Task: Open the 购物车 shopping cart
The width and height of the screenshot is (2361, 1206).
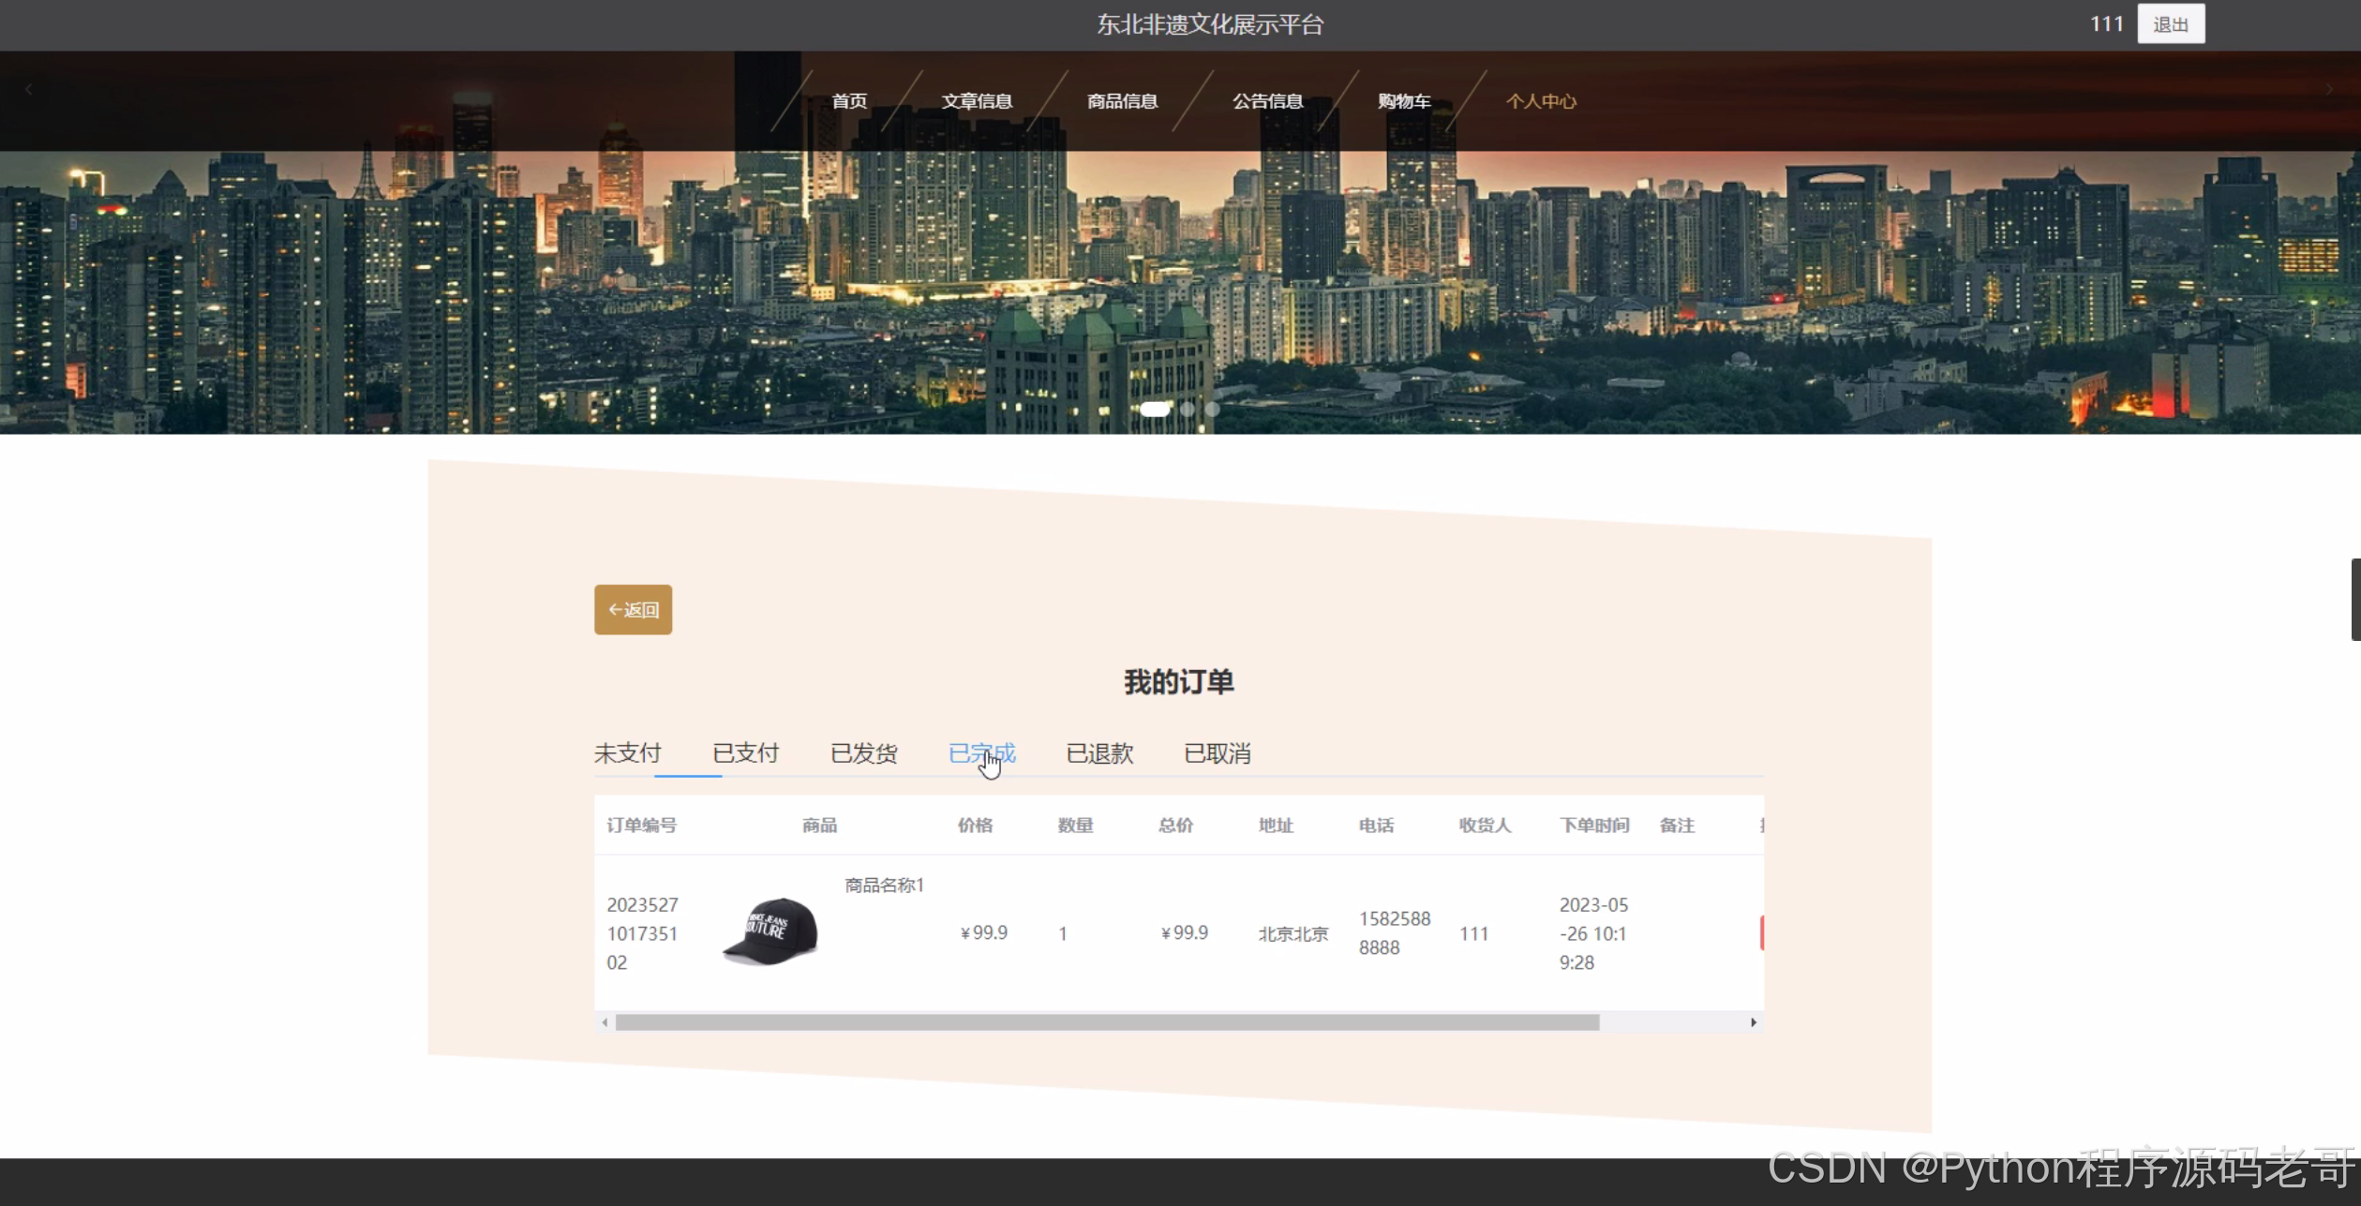Action: [1403, 101]
